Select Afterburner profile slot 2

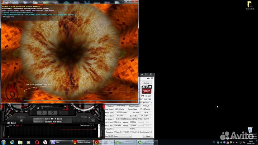coord(78,120)
